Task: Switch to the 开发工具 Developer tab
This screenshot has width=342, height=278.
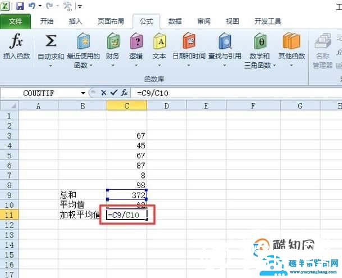Action: pos(268,21)
